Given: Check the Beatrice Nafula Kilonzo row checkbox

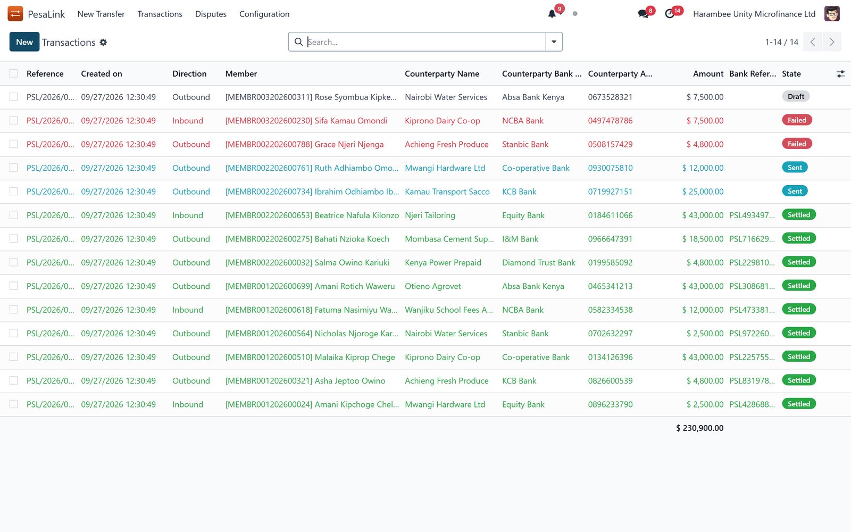Looking at the screenshot, I should click(x=14, y=215).
